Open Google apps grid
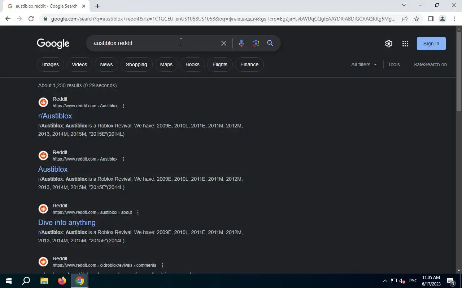 click(405, 44)
